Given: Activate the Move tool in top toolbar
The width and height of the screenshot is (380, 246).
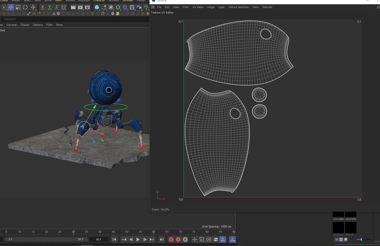Looking at the screenshot, I should point(11,7).
